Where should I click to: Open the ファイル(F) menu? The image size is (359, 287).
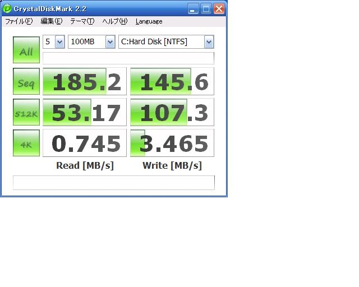tap(19, 21)
